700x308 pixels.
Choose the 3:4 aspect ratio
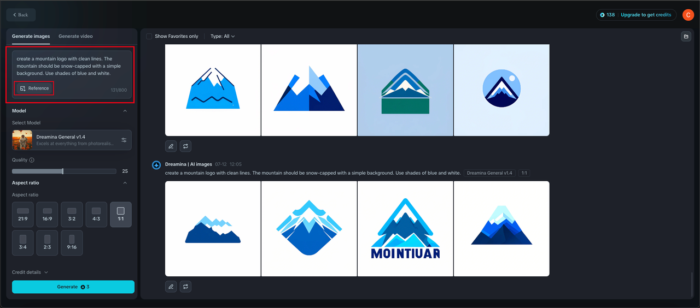point(23,243)
